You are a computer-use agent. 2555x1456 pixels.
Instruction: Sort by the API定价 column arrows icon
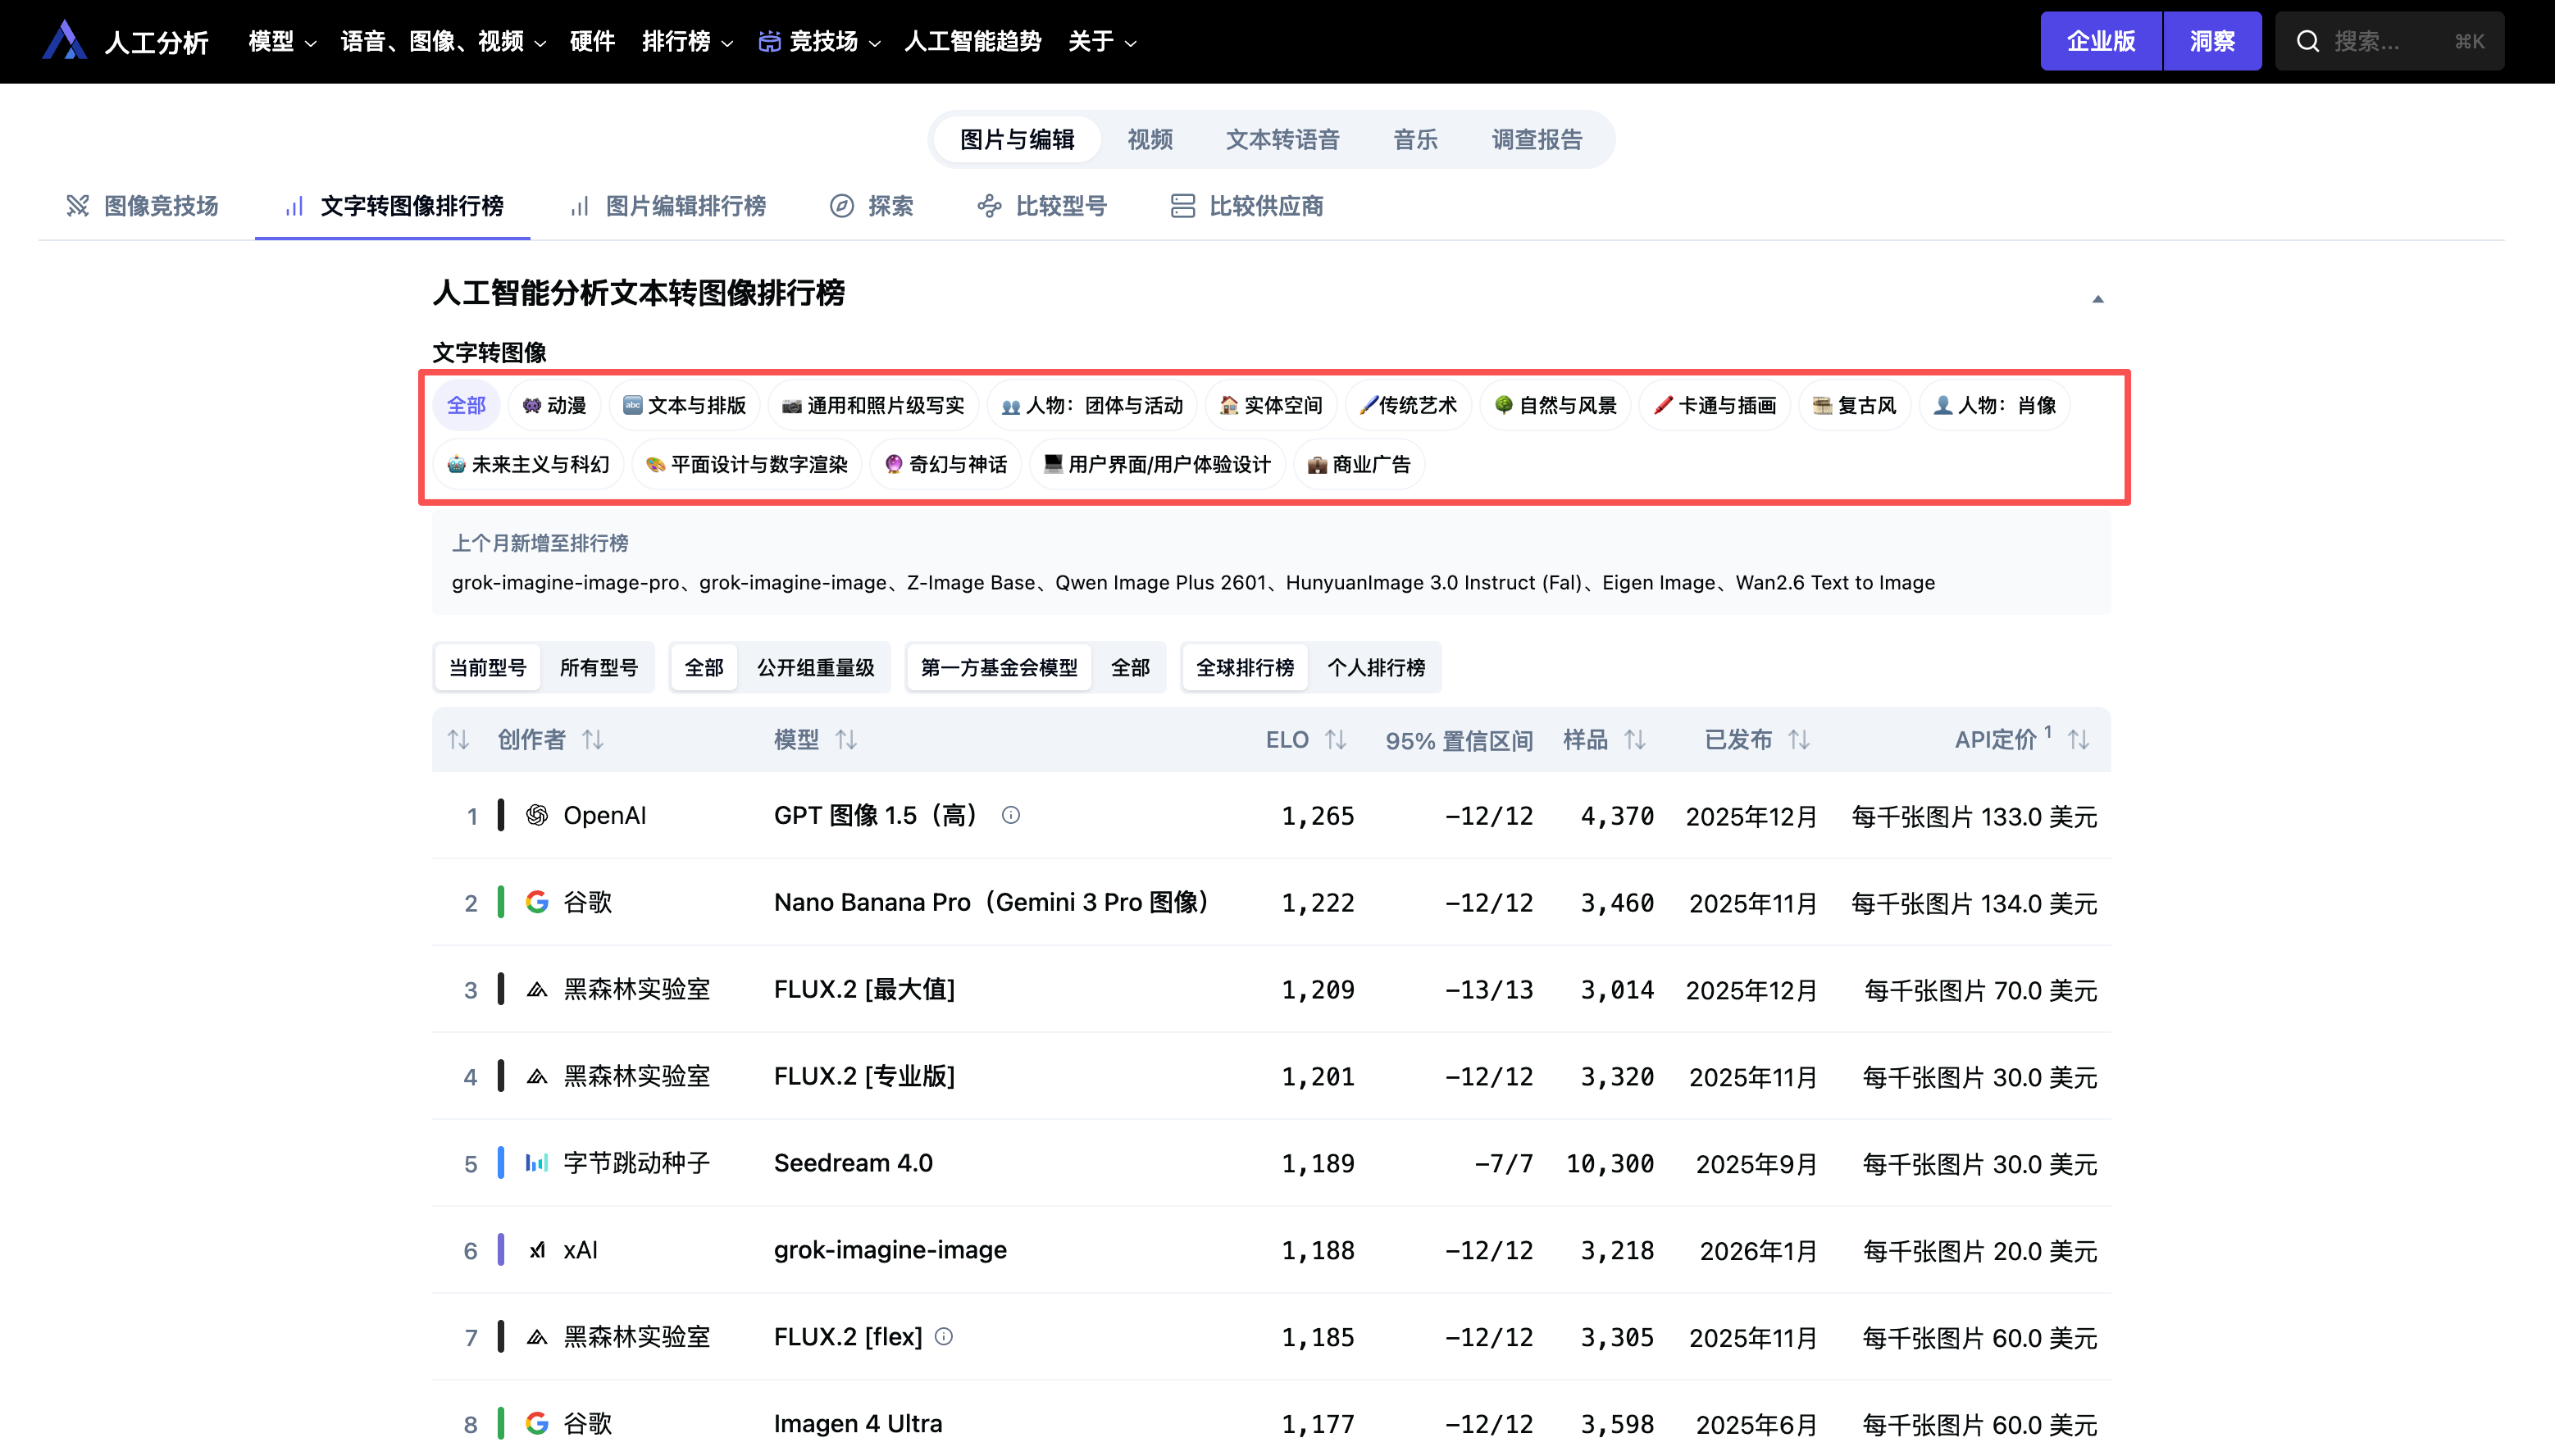2079,740
